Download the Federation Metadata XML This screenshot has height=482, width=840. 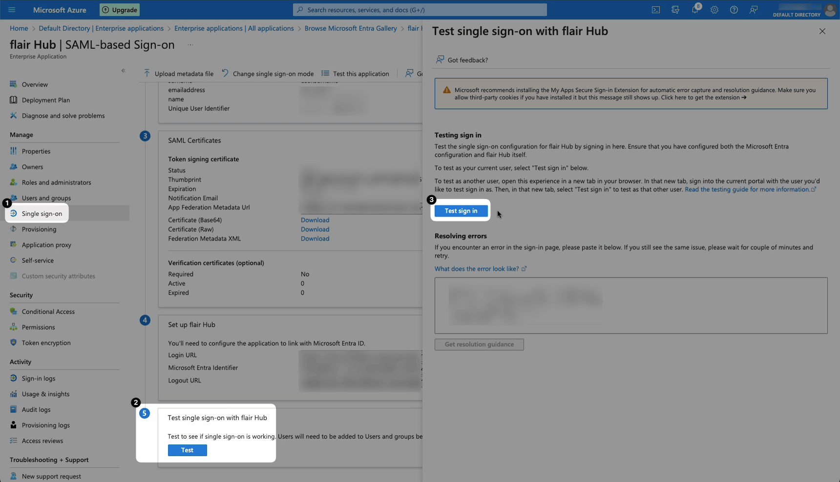coord(315,239)
